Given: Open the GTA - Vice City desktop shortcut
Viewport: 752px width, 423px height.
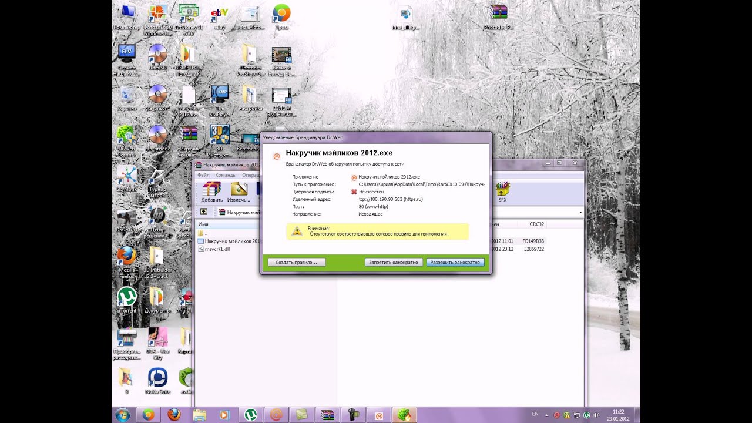Looking at the screenshot, I should 157,344.
